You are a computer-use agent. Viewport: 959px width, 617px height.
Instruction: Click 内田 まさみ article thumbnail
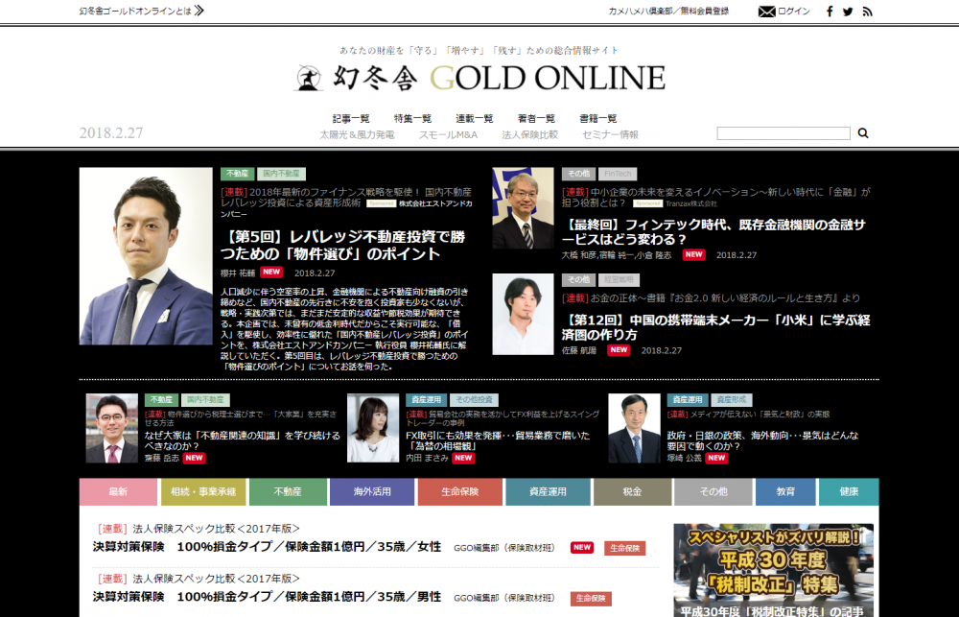[x=373, y=428]
